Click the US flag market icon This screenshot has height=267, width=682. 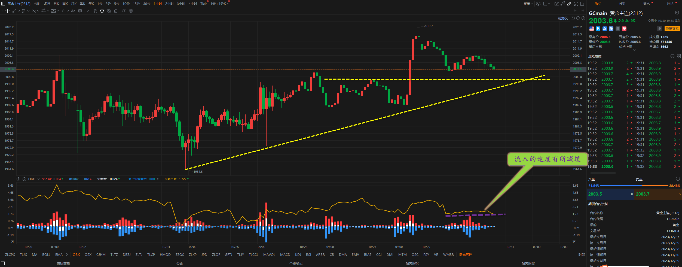click(x=592, y=29)
